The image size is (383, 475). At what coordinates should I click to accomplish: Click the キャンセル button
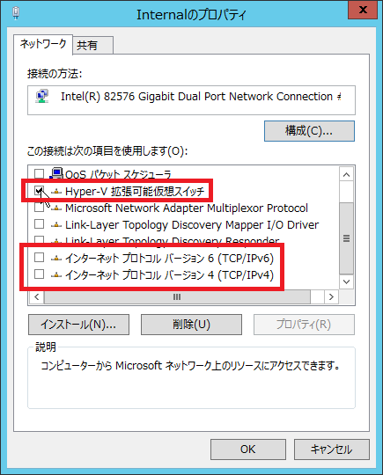coord(332,449)
